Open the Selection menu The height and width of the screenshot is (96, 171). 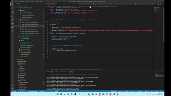[22, 1]
